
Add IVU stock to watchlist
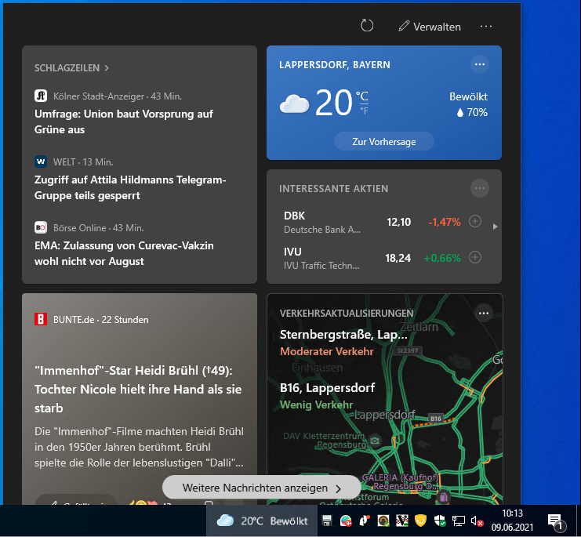474,257
